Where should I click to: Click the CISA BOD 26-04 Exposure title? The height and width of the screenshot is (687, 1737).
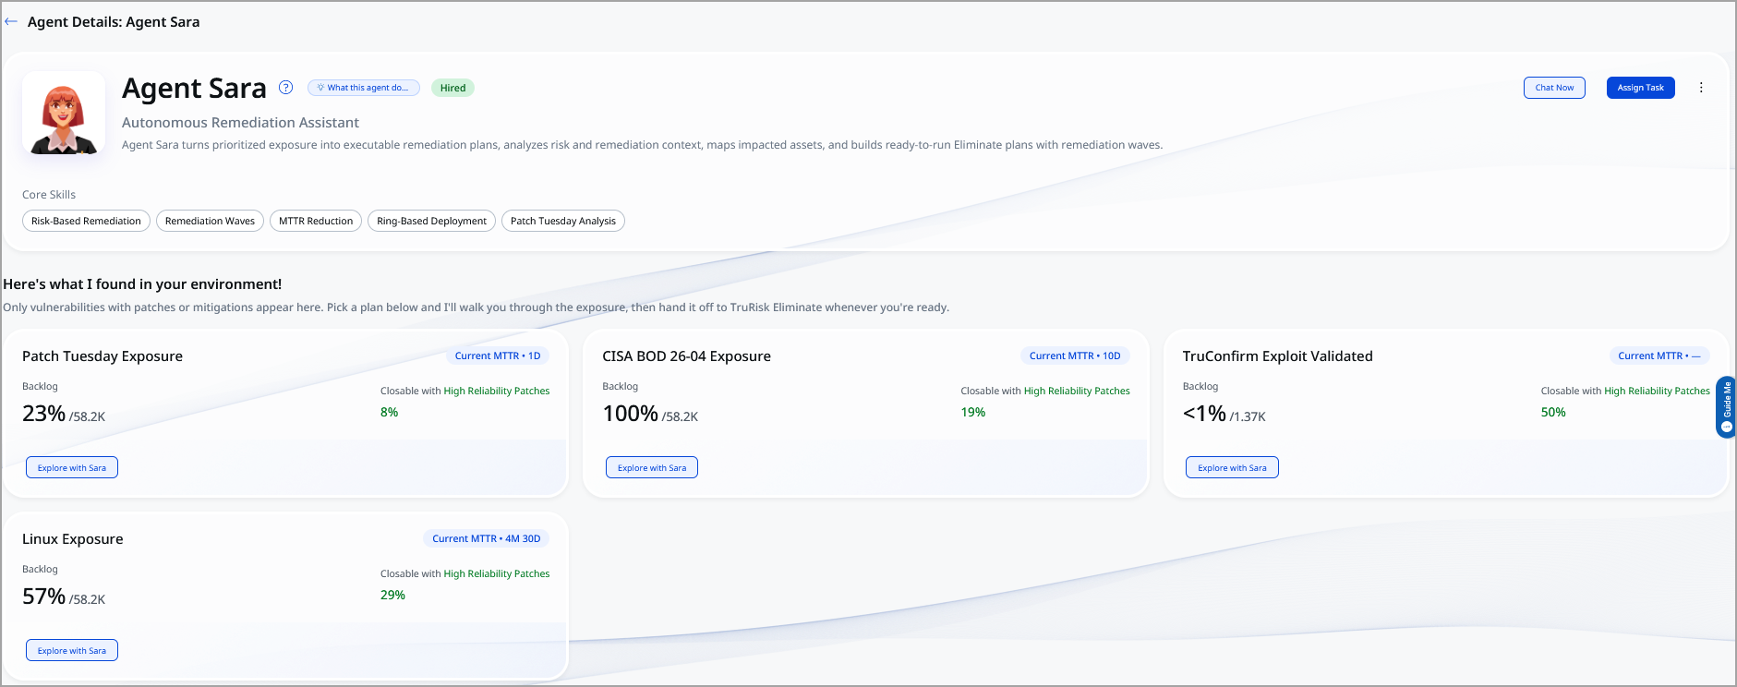coord(686,356)
